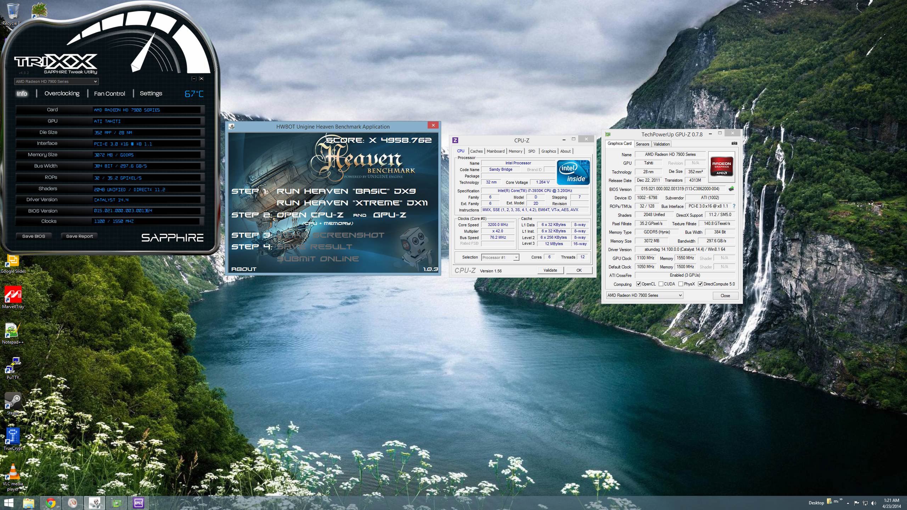Launch Steam from desktop

coord(13,404)
